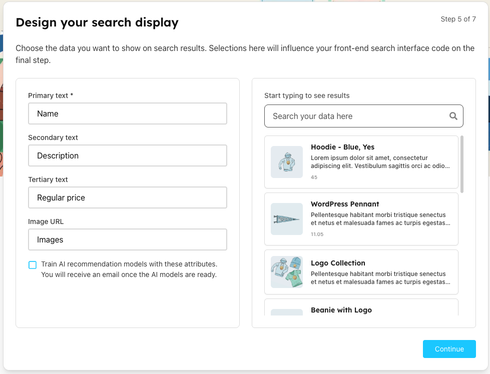Click into the Search your data field
Viewport: 490px width, 374px height.
pyautogui.click(x=358, y=116)
